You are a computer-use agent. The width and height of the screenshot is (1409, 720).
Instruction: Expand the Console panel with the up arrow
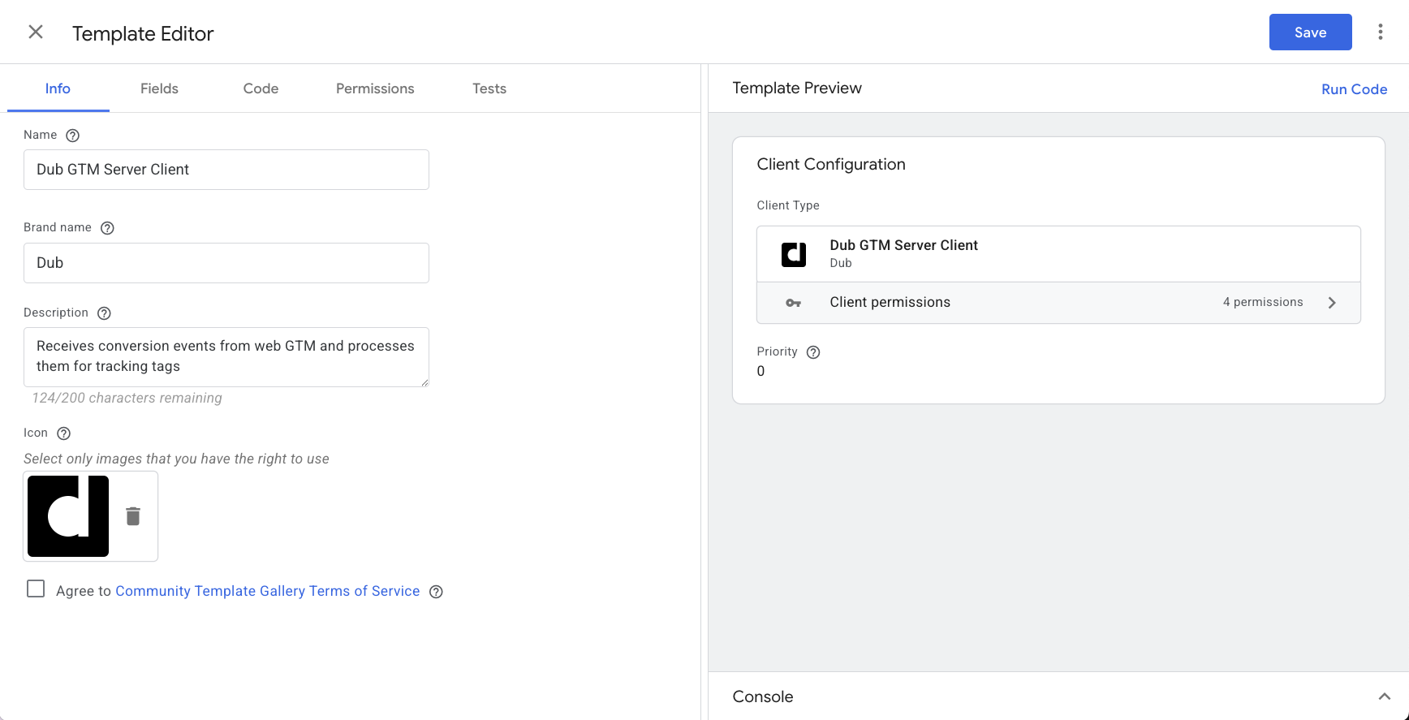tap(1384, 696)
